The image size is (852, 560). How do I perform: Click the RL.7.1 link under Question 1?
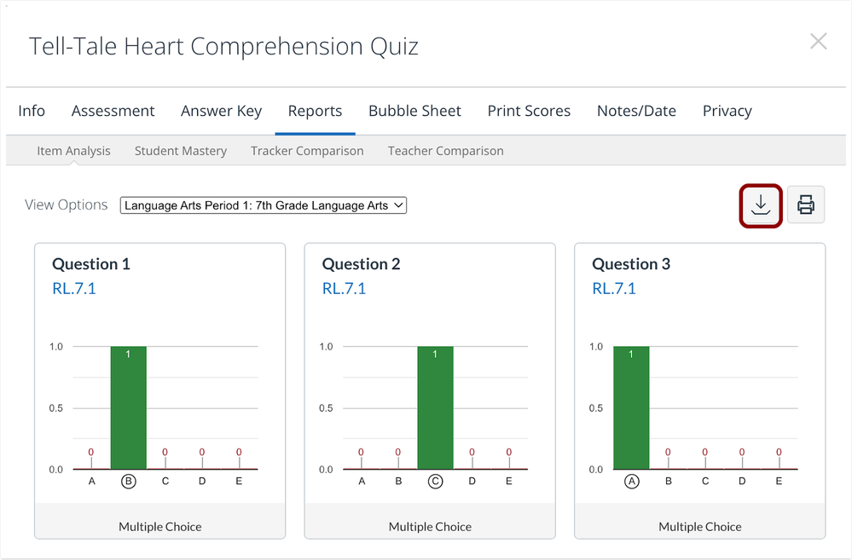coord(74,288)
